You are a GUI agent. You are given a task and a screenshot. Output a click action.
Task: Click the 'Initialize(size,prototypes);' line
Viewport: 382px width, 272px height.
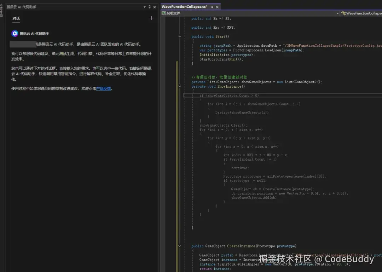227,55
